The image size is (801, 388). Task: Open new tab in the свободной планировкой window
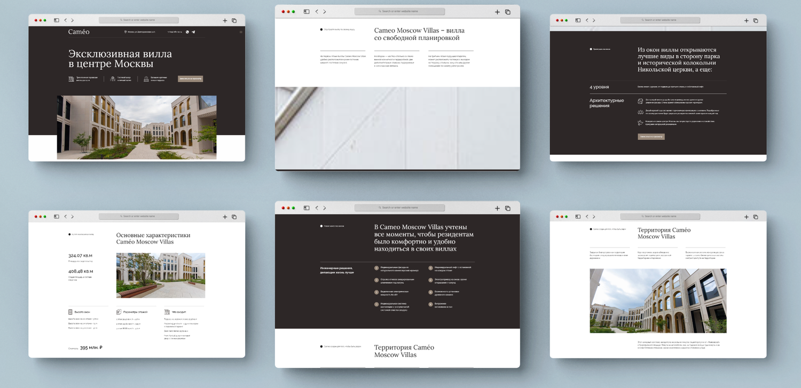[497, 12]
